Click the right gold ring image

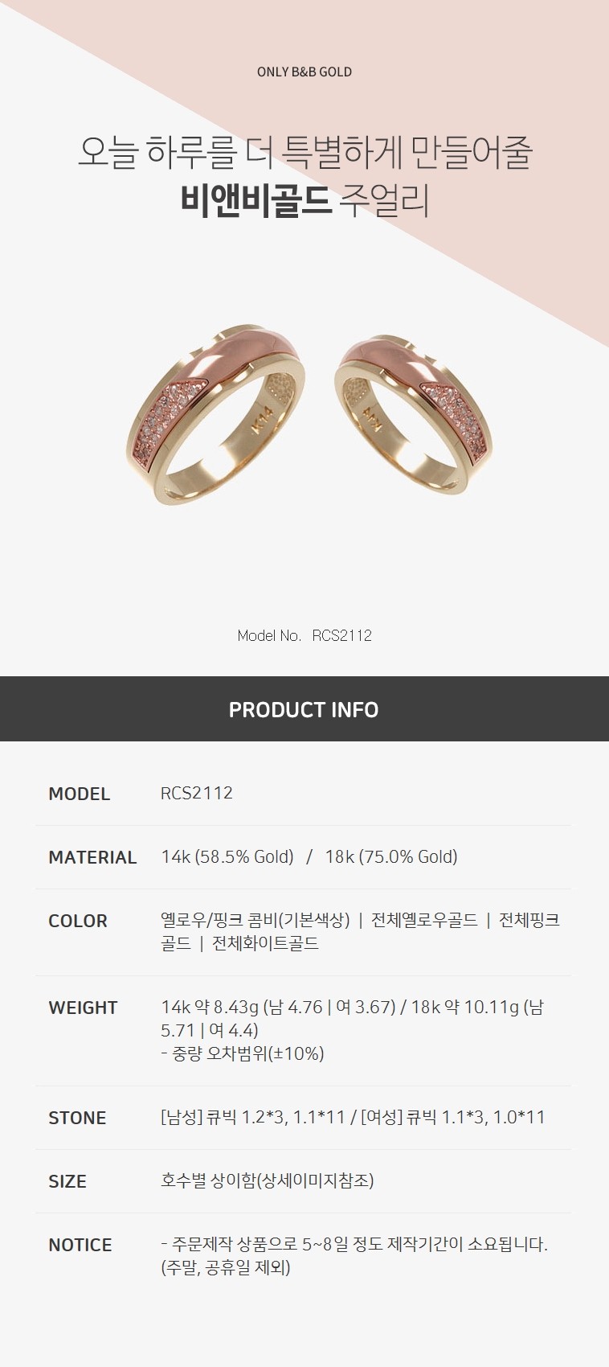(x=413, y=417)
